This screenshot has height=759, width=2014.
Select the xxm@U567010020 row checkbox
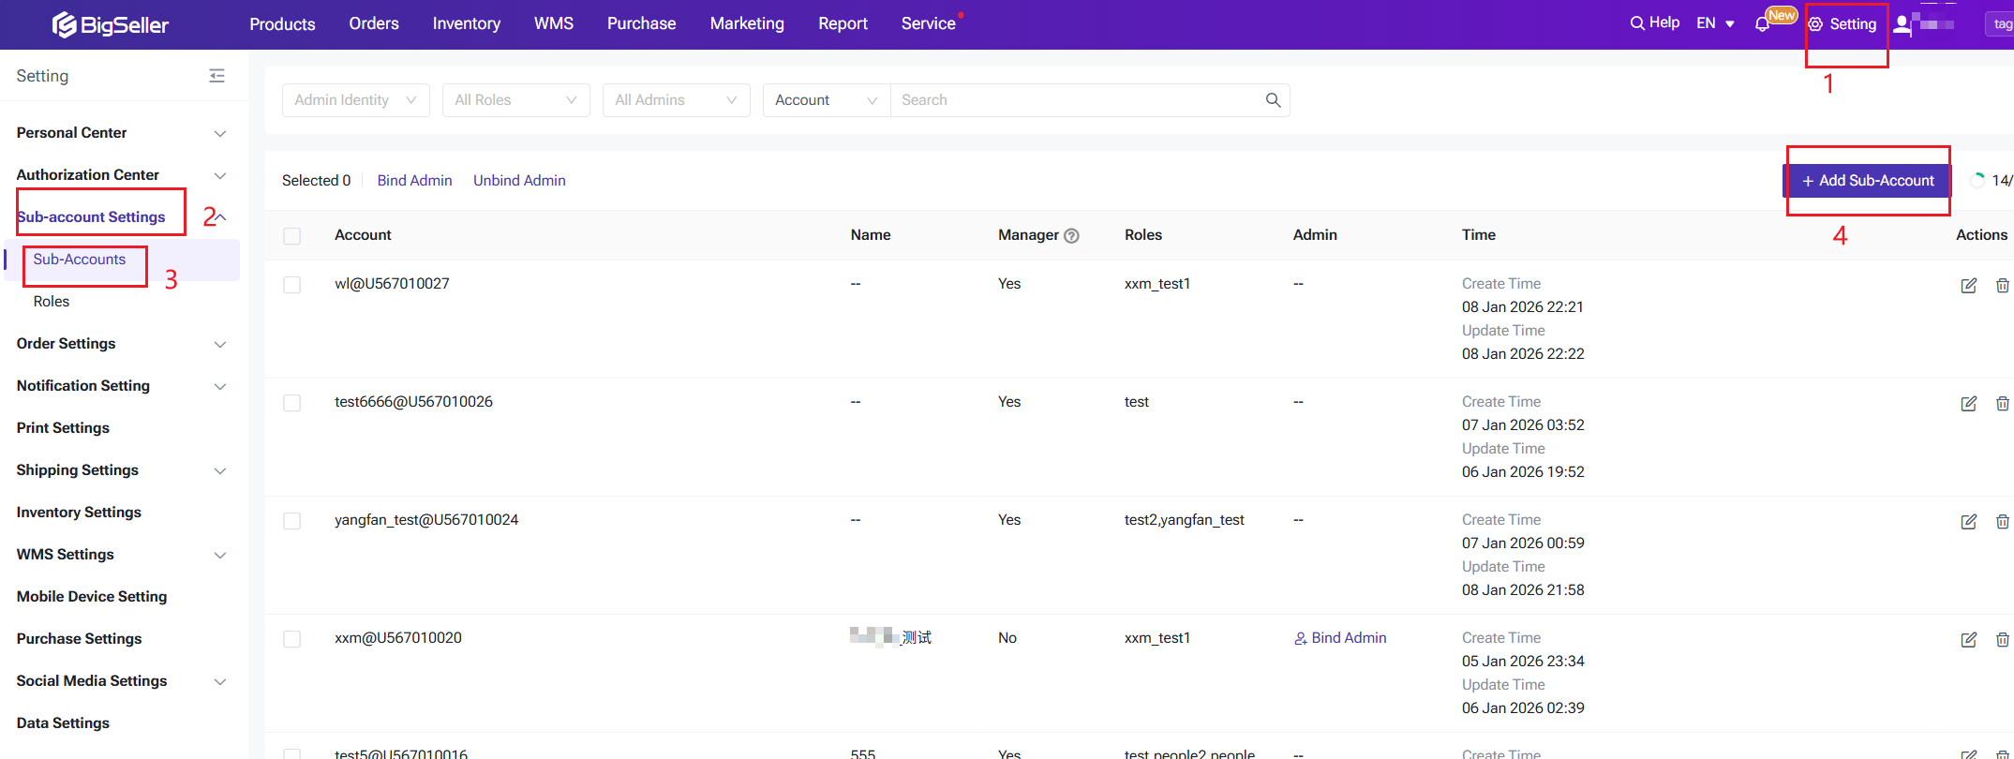point(292,639)
